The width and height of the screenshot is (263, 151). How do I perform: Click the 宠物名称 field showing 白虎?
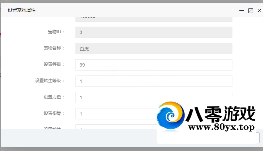pyautogui.click(x=154, y=49)
